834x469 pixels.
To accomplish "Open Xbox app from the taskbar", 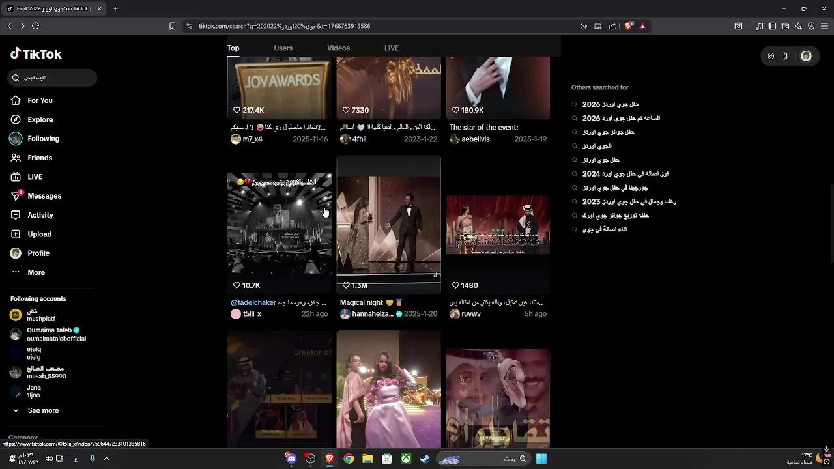I will click(406, 459).
